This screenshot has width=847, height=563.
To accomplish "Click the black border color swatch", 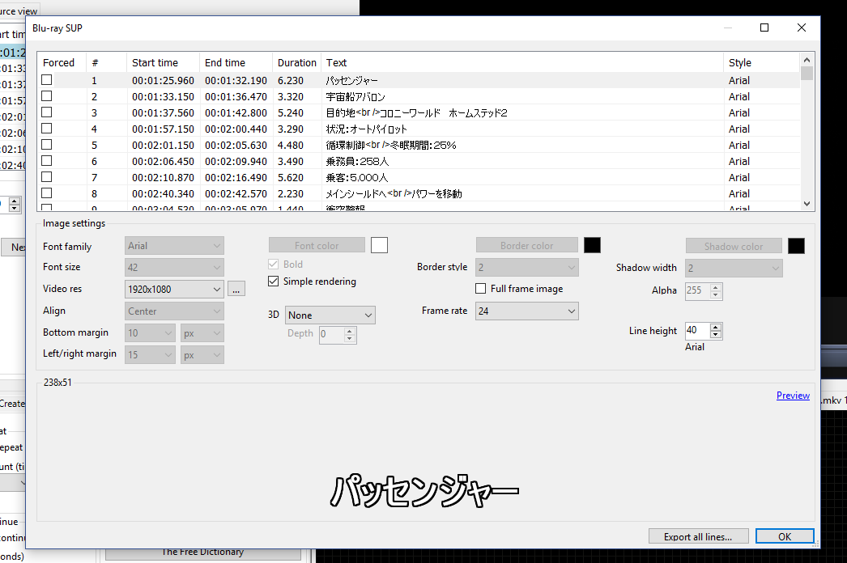I will pos(590,244).
